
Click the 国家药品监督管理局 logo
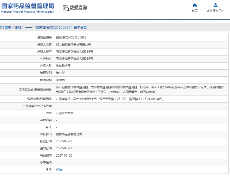pos(28,8)
